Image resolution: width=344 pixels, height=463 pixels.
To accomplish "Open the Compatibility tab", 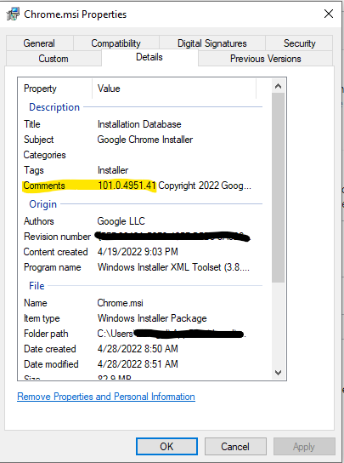I will (116, 43).
